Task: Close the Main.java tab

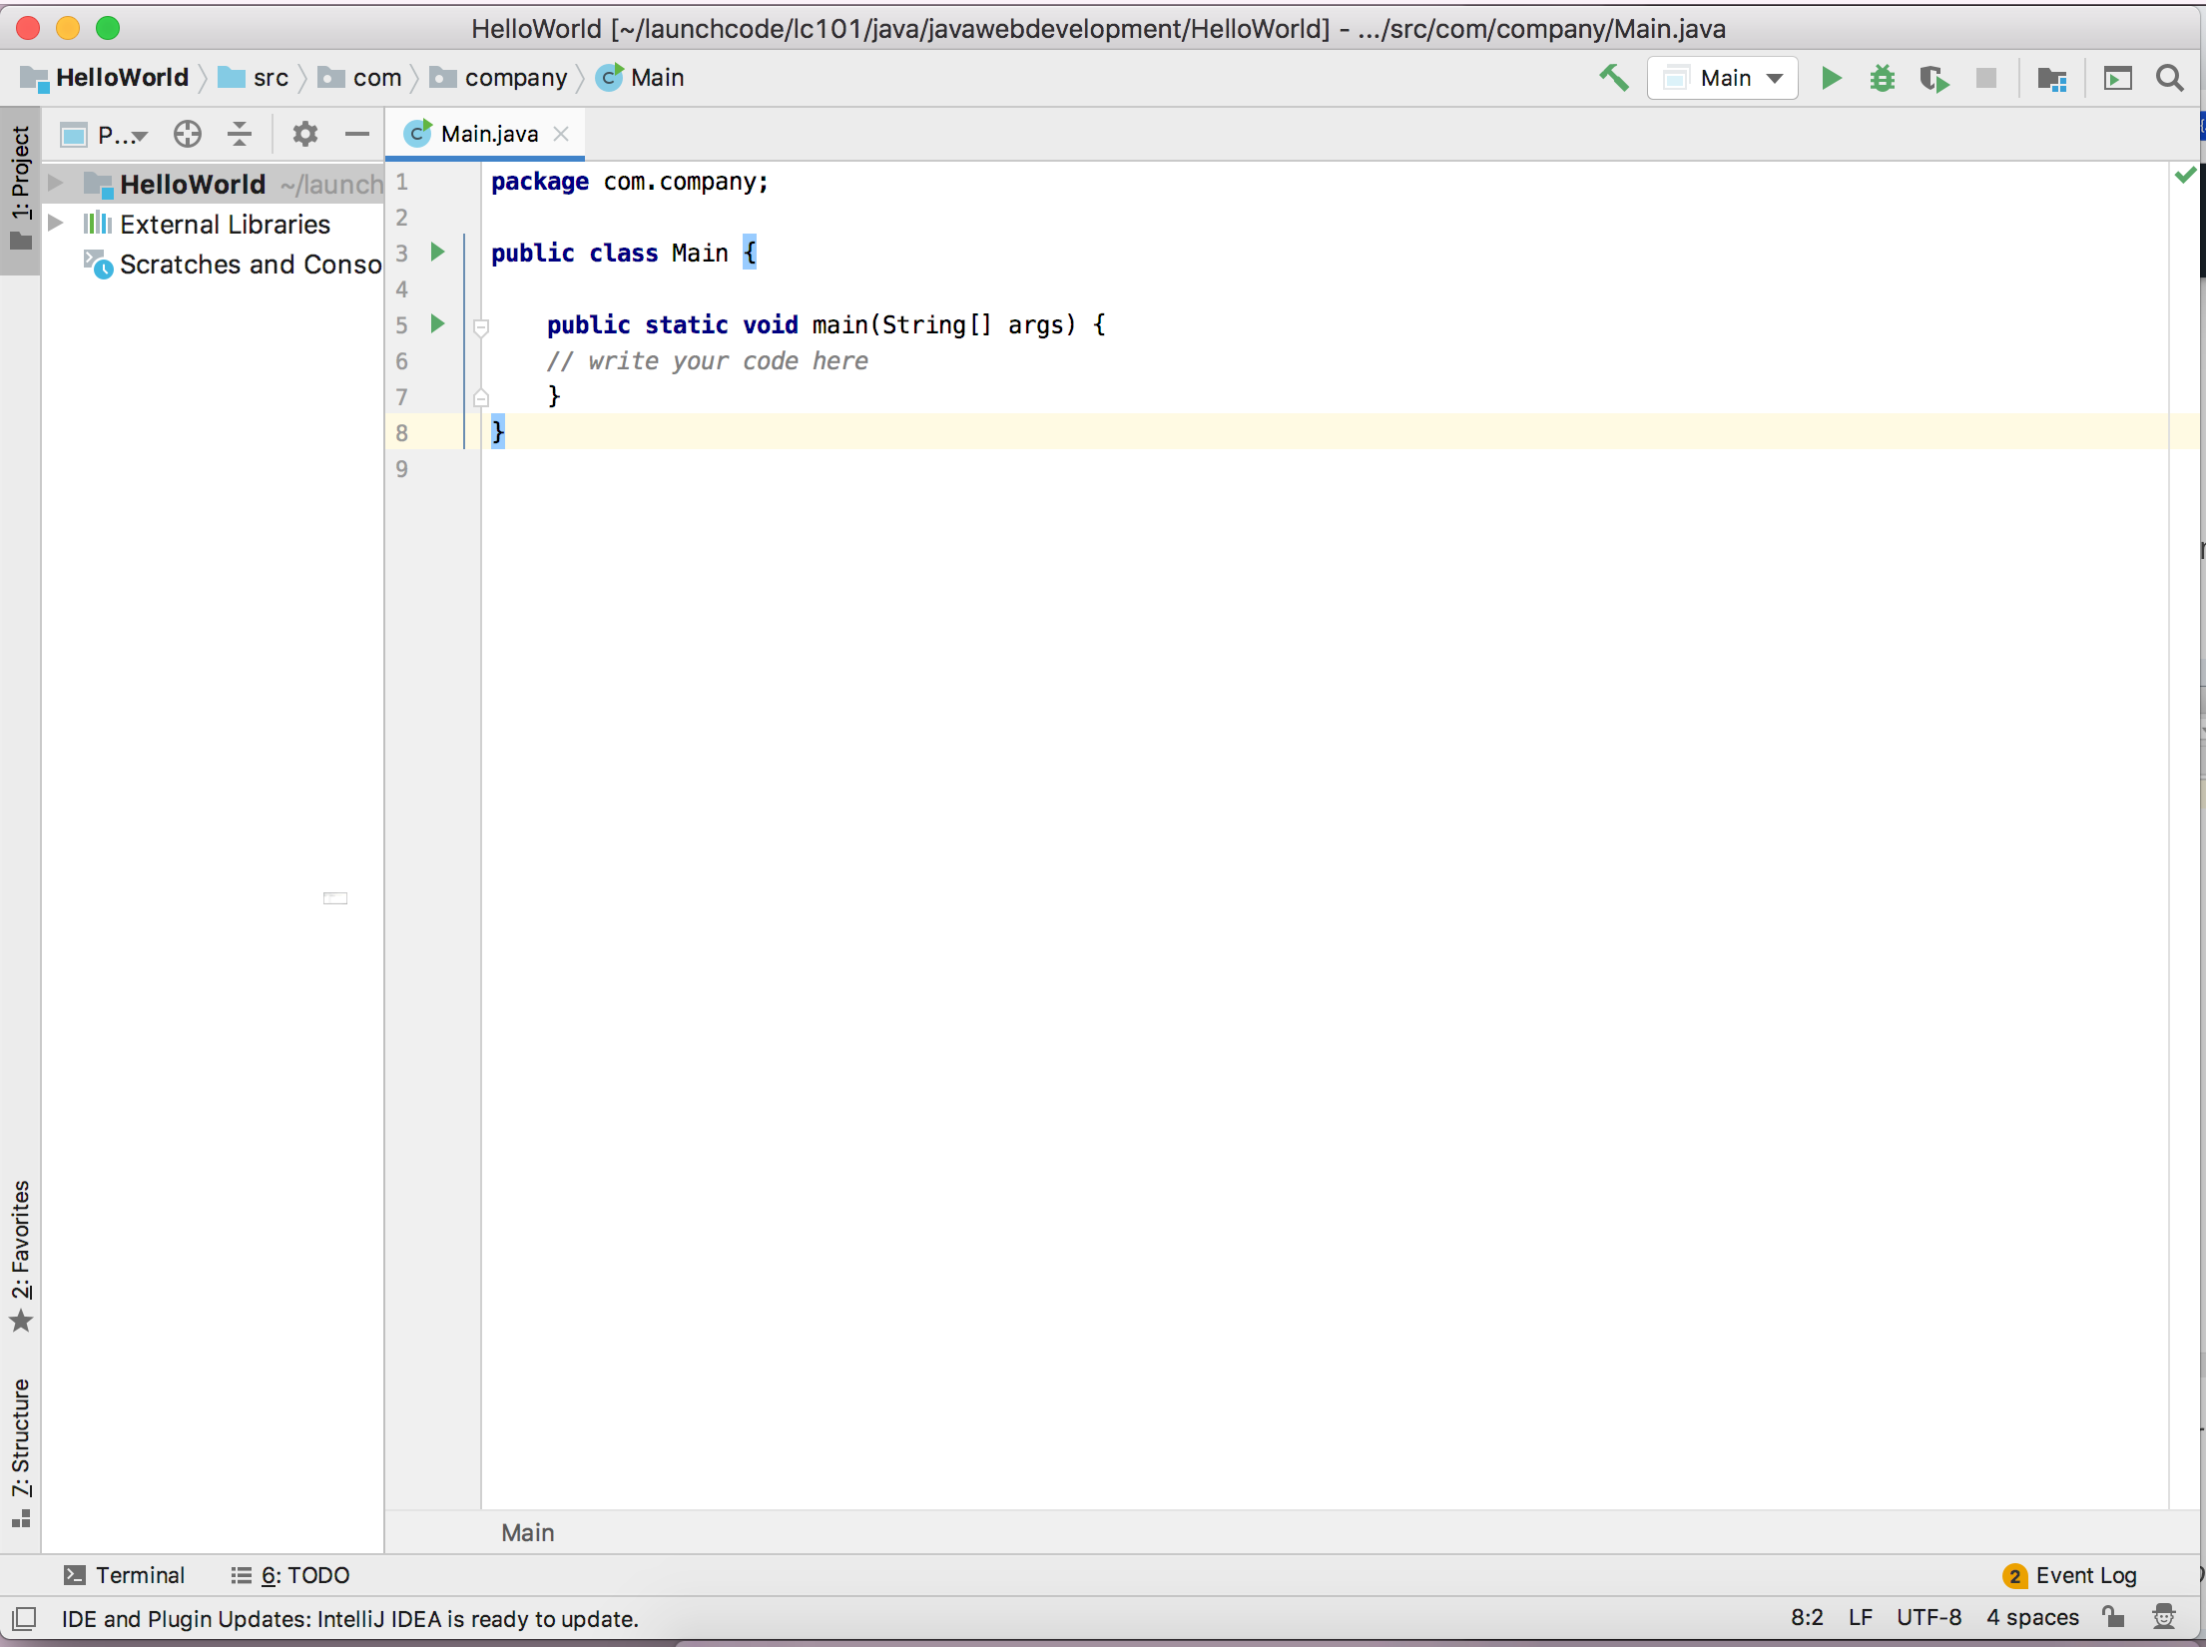Action: (x=561, y=134)
